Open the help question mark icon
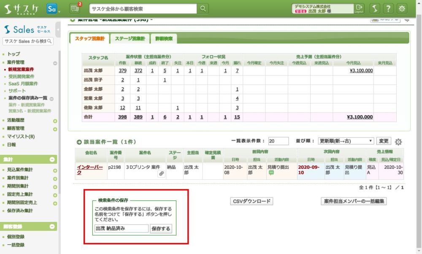Viewport: 422px width, 254px height. (x=388, y=8)
